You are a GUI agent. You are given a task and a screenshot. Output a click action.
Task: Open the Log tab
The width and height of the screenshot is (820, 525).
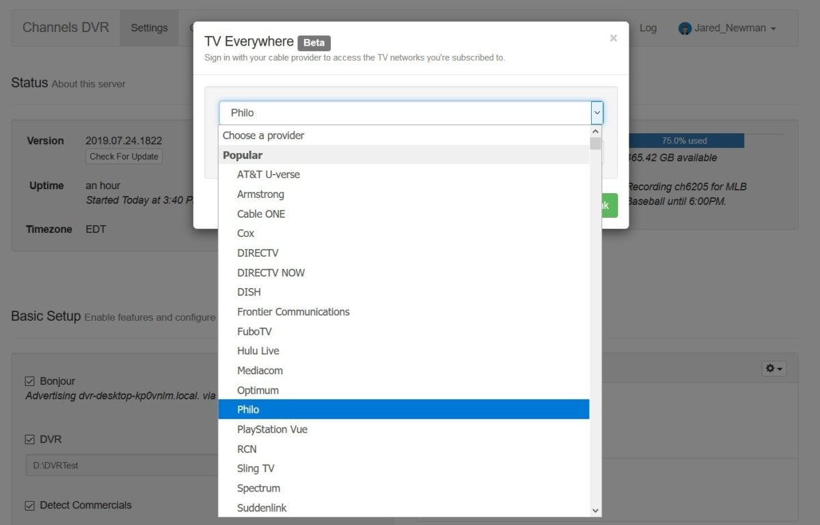click(648, 28)
